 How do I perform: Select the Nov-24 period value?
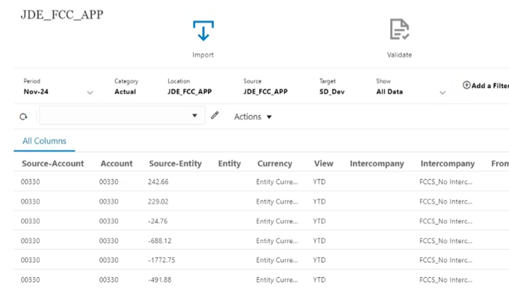click(x=36, y=92)
